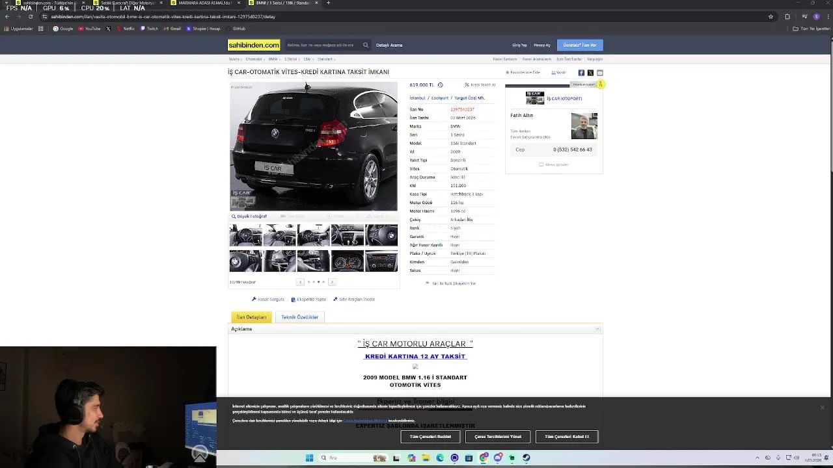This screenshot has width=833, height=468.
Task: Switch to MARMARA ADASI browser tab
Action: 204,3
